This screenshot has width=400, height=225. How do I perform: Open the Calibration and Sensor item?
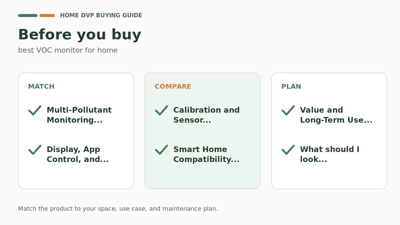(206, 115)
